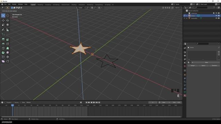Select the Annotate pencil tool
This screenshot has height=124, width=221.
click(x=3, y=30)
